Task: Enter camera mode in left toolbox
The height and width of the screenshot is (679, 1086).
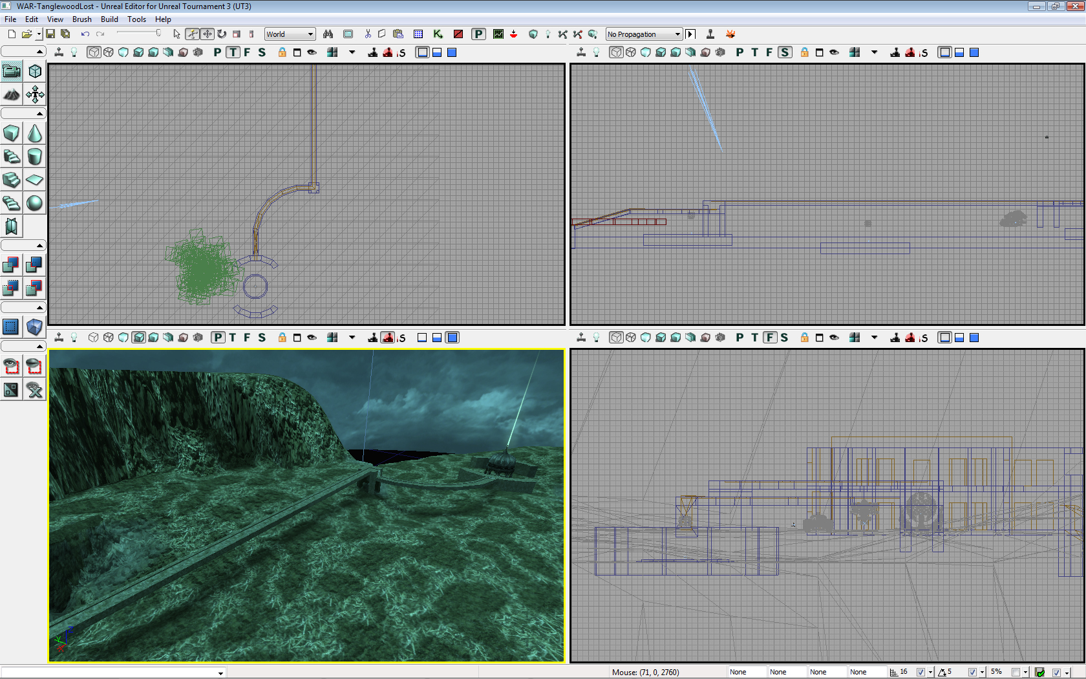Action: pyautogui.click(x=12, y=71)
